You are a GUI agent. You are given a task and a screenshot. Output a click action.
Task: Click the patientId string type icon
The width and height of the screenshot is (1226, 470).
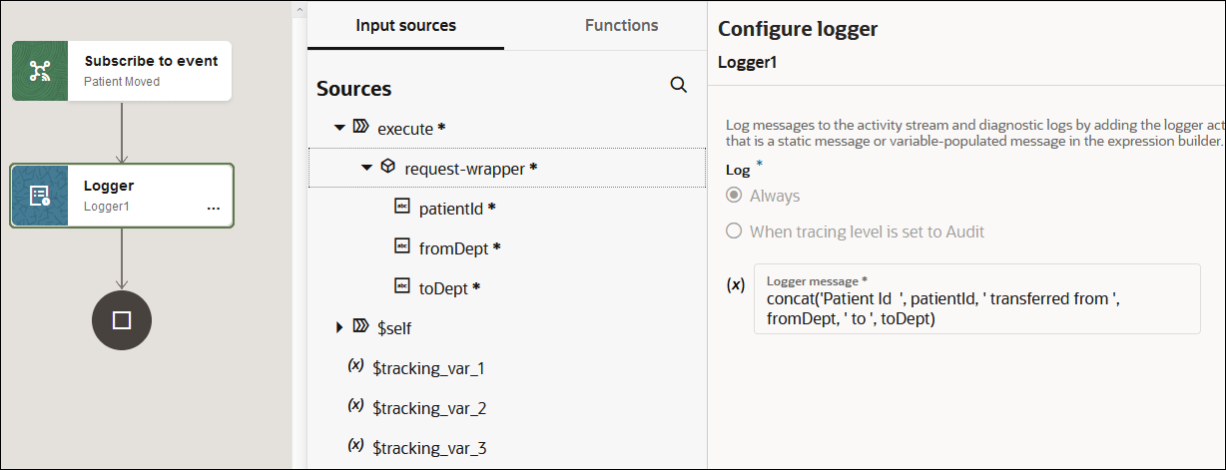coord(402,208)
